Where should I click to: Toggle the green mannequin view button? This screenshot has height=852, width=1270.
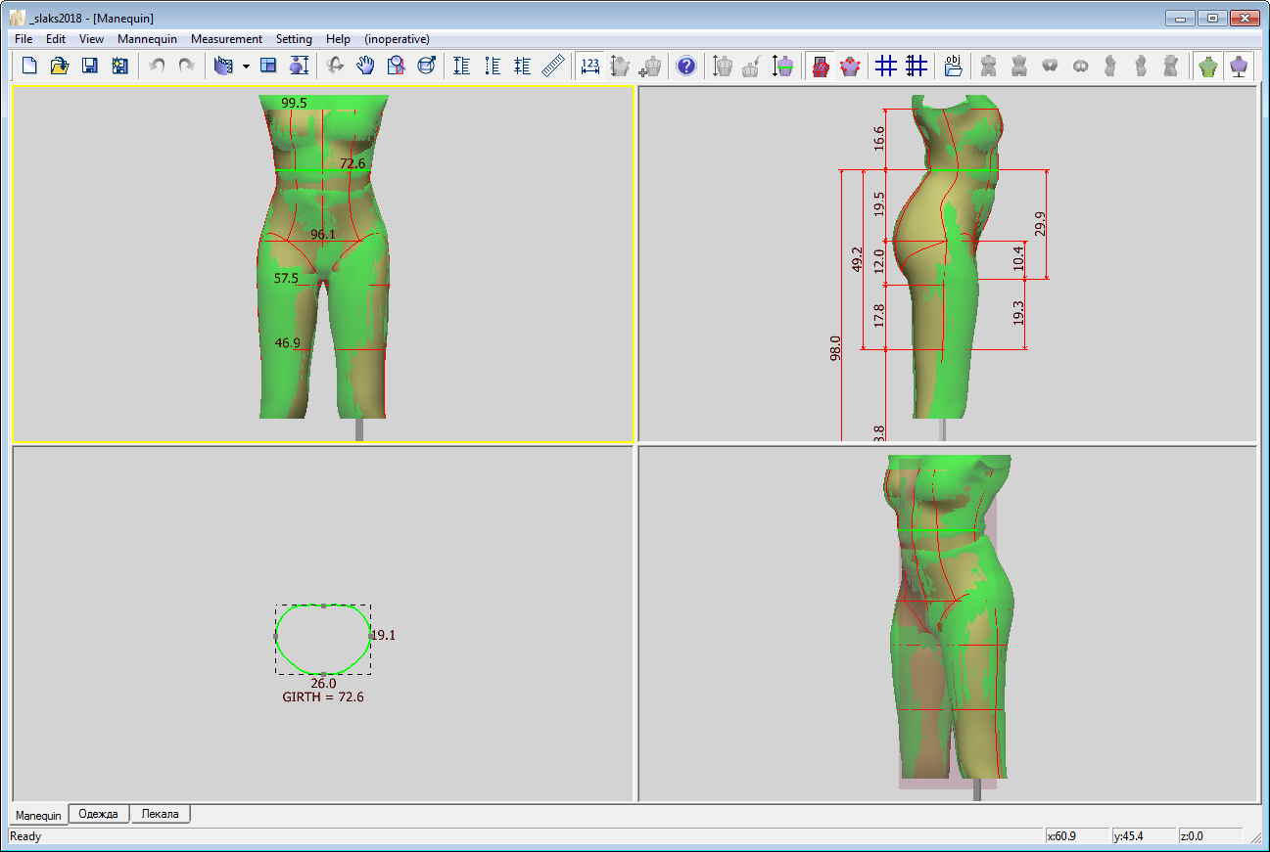pyautogui.click(x=1209, y=66)
